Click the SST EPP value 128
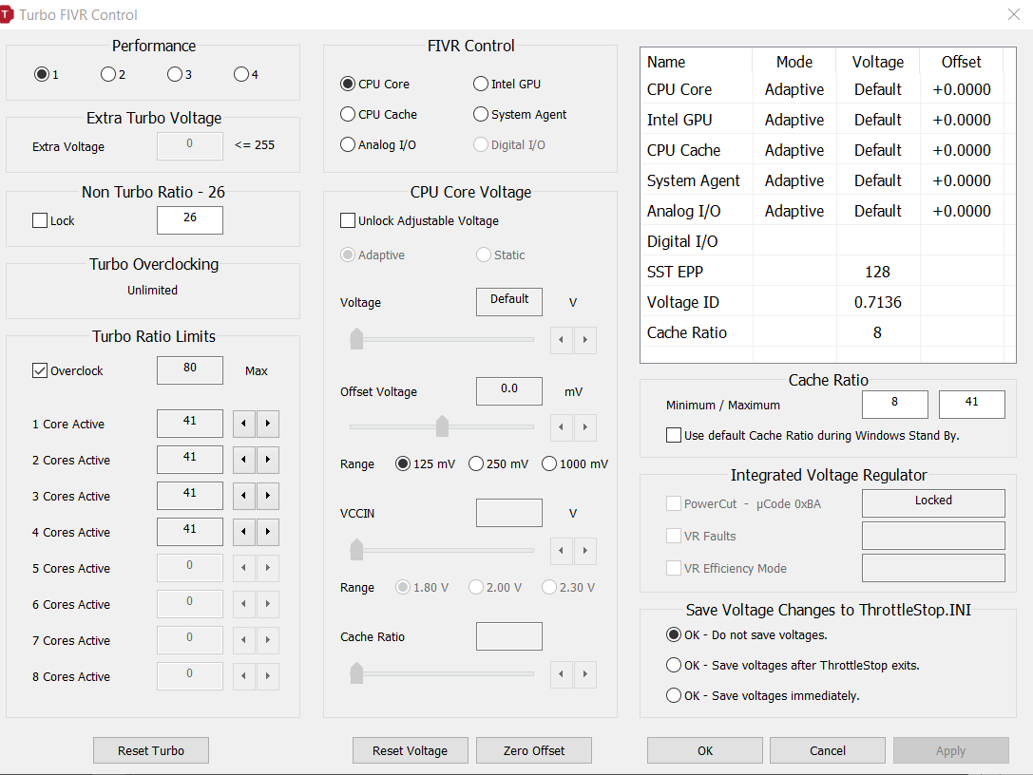The image size is (1033, 775). pos(877,272)
